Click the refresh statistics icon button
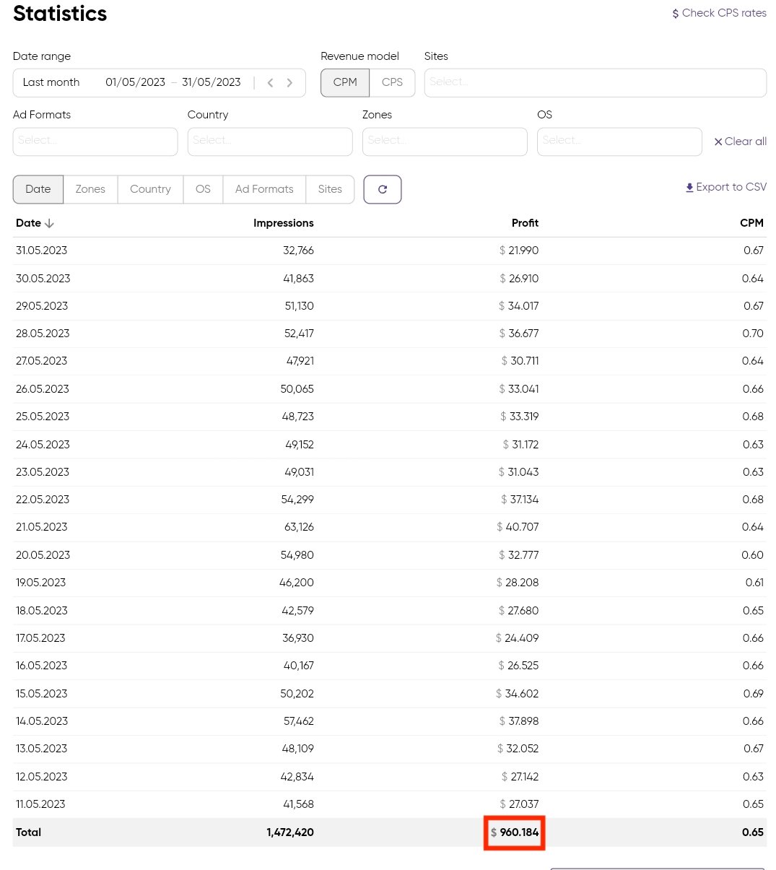776x870 pixels. 382,189
